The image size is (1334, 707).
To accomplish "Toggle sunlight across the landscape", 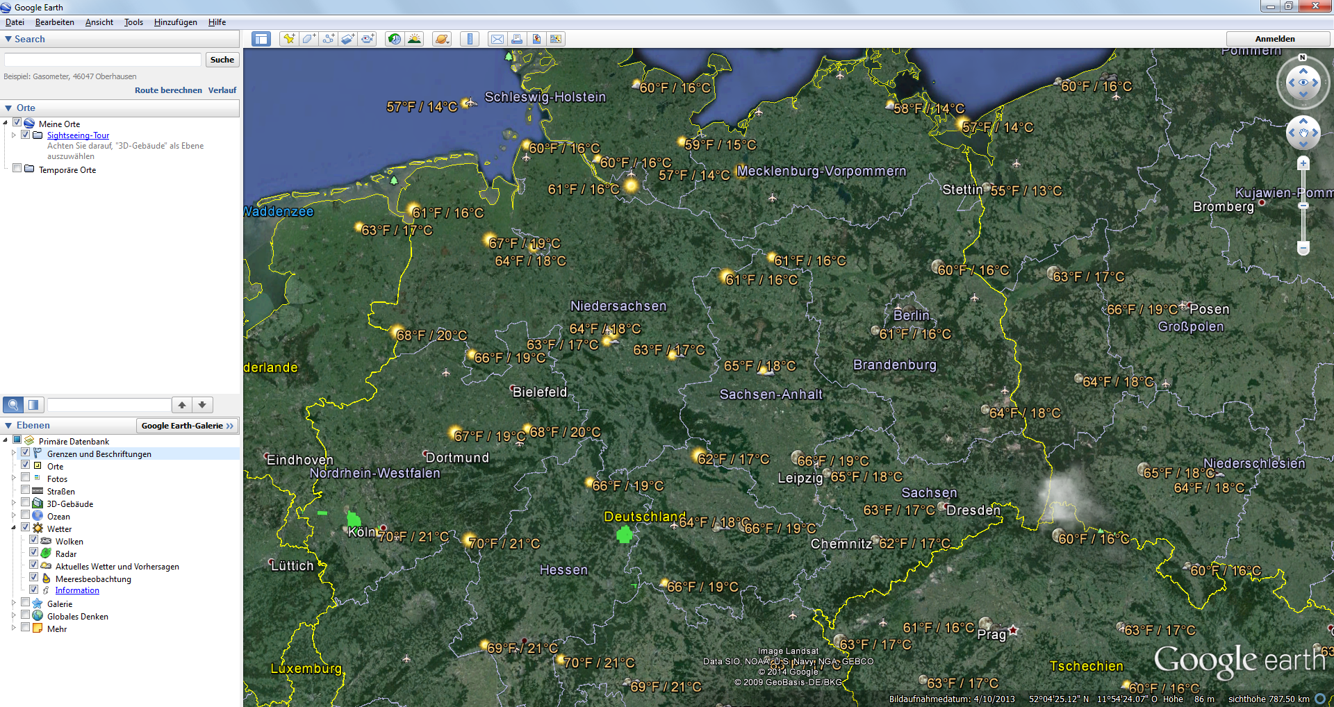I will (414, 39).
